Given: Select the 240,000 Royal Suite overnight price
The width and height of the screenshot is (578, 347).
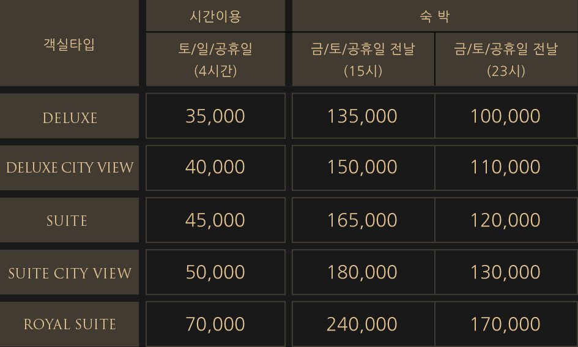Looking at the screenshot, I should tap(363, 324).
